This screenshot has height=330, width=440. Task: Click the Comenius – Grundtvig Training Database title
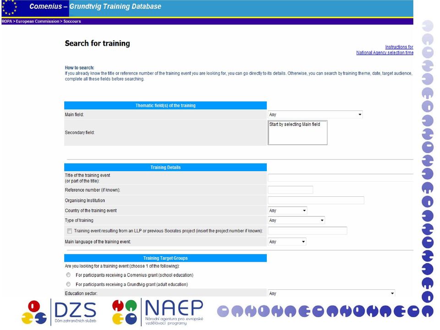[95, 6]
